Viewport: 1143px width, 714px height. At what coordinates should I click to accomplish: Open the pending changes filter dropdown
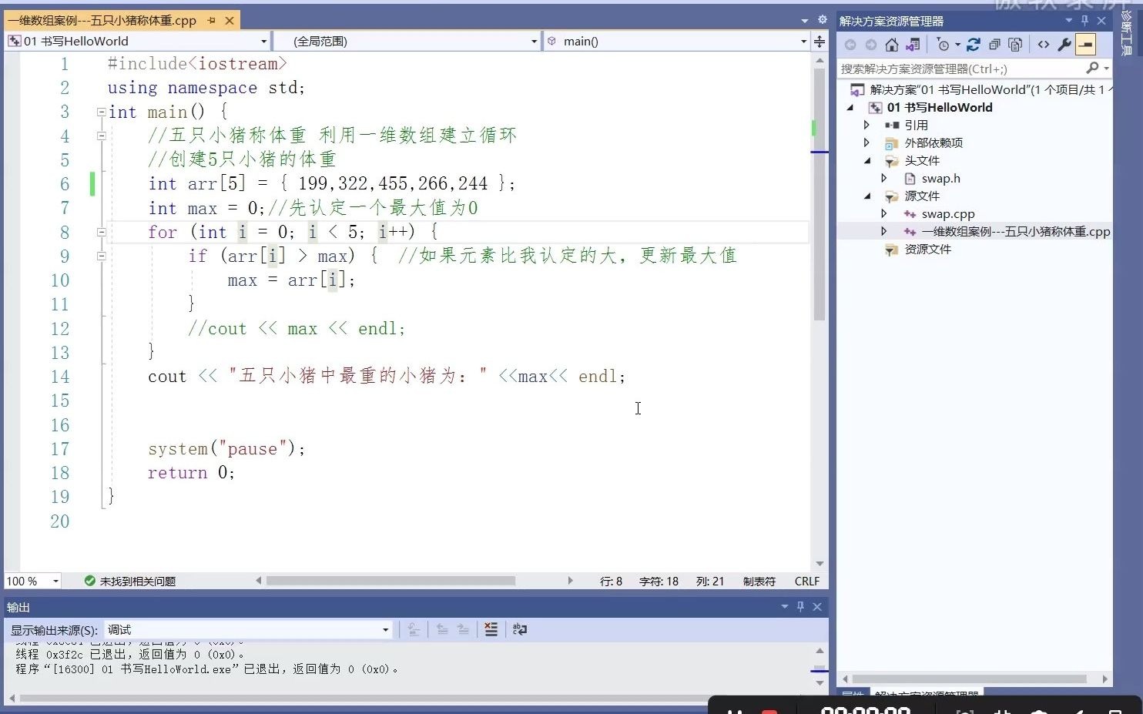coord(957,44)
